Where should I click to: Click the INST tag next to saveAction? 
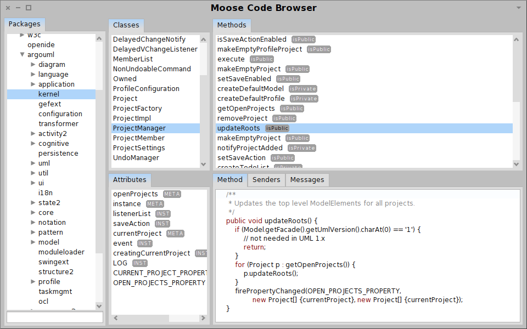point(162,224)
